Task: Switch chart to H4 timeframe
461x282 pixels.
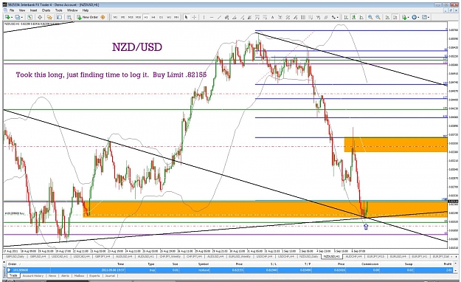Action: click(x=153, y=18)
